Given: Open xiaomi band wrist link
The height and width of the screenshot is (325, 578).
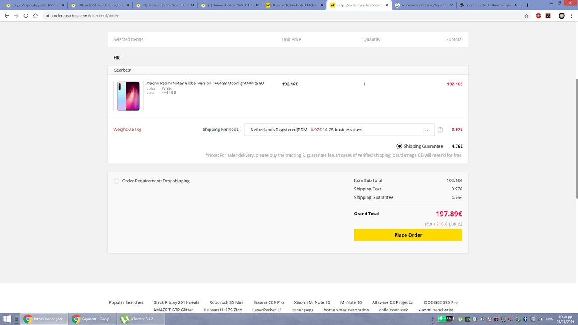Looking at the screenshot, I should (436, 310).
